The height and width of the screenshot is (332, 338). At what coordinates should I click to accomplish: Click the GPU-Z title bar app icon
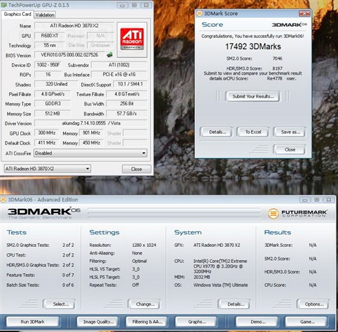(4, 5)
